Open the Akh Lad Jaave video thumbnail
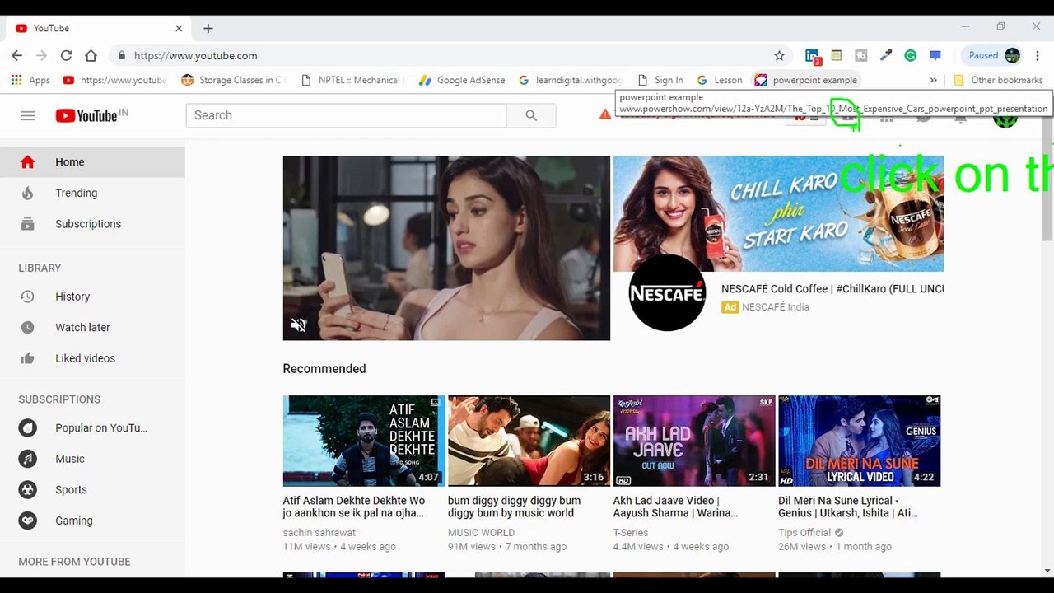The image size is (1054, 593). click(694, 441)
